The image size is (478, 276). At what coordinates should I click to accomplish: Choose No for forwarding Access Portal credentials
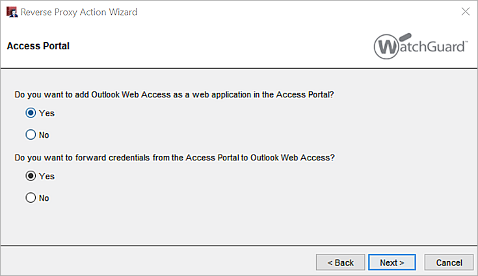[31, 198]
